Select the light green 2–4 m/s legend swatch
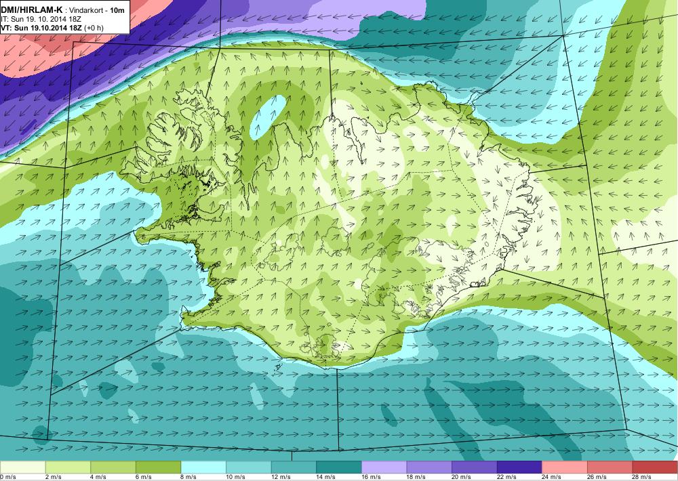 68,467
